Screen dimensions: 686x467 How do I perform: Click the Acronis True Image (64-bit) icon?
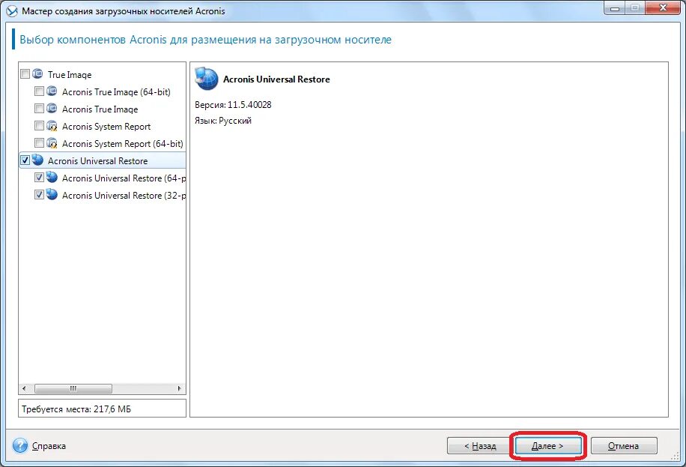[x=52, y=91]
